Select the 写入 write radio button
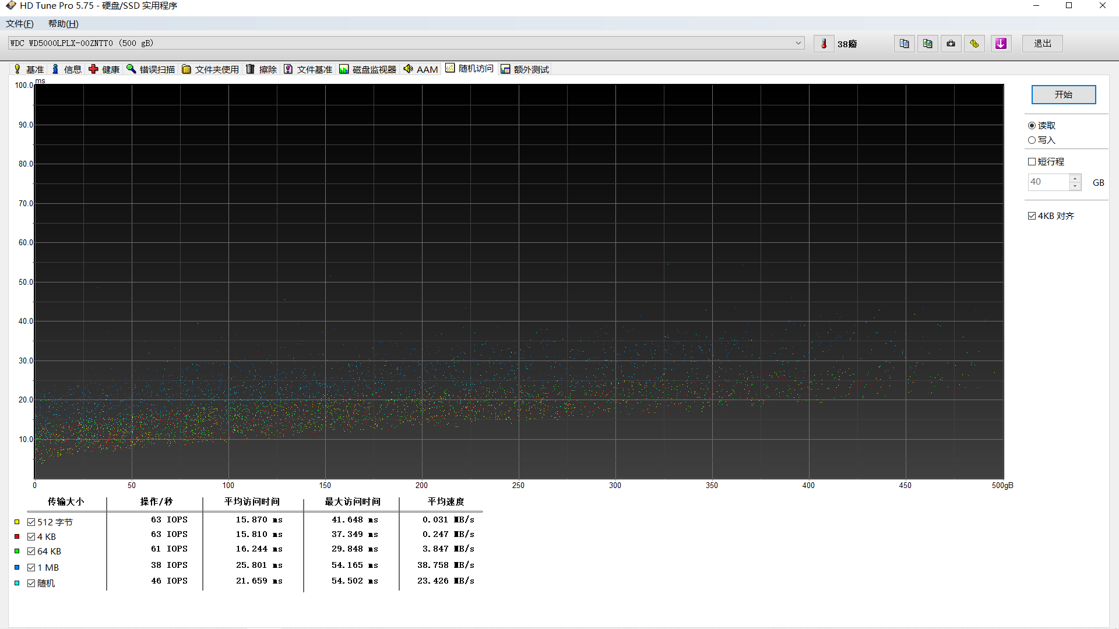Image resolution: width=1119 pixels, height=629 pixels. pos(1032,140)
